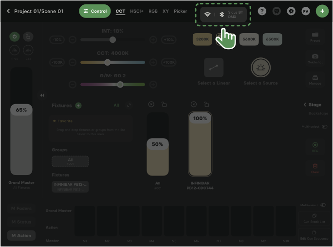The image size is (333, 247).
Task: Select the 3200K preset swatch
Action: (203, 39)
